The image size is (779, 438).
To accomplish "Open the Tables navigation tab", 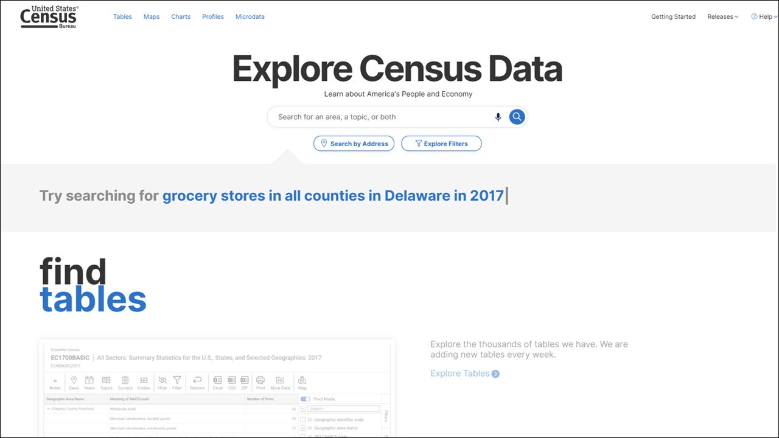I will pyautogui.click(x=122, y=17).
